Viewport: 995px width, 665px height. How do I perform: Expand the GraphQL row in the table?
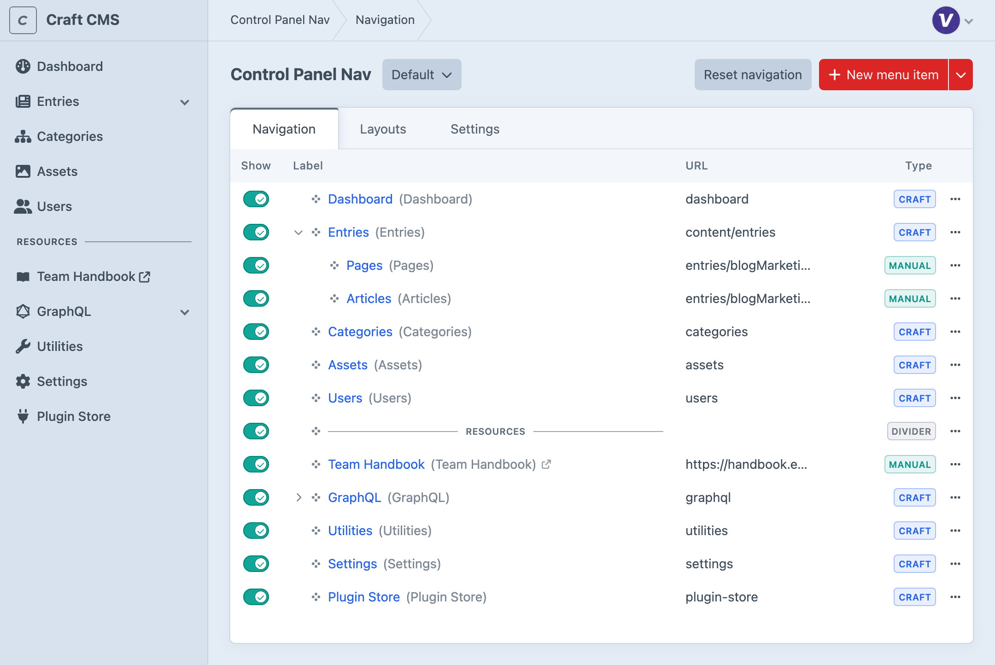[298, 497]
